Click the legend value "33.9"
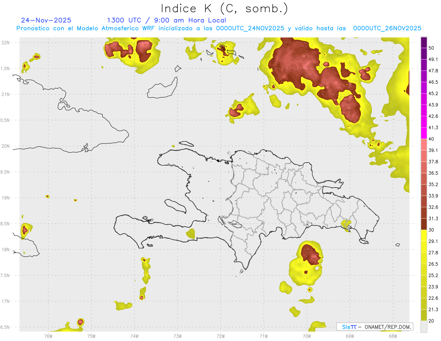Image resolution: width=441 pixels, height=341 pixels. click(433, 196)
